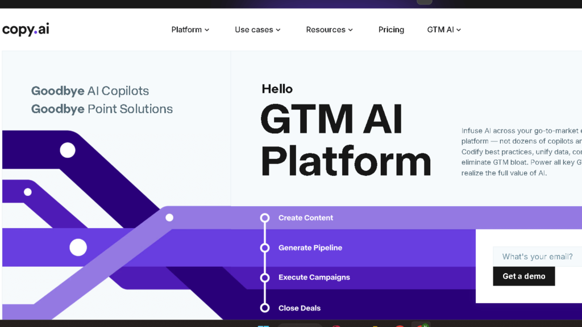Viewport: 582px width, 327px height.
Task: Click the red circular taskbar icon
Action: click(335, 325)
